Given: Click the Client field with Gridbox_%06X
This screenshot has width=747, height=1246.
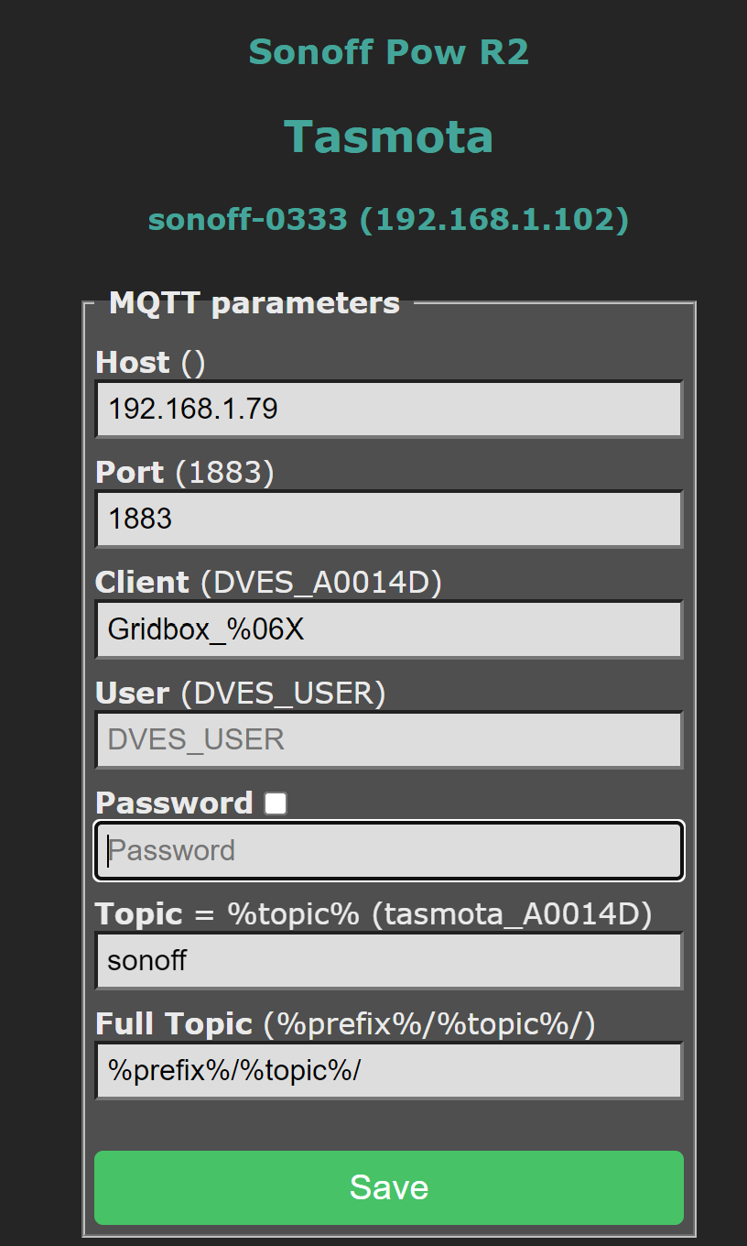Looking at the screenshot, I should tap(388, 629).
